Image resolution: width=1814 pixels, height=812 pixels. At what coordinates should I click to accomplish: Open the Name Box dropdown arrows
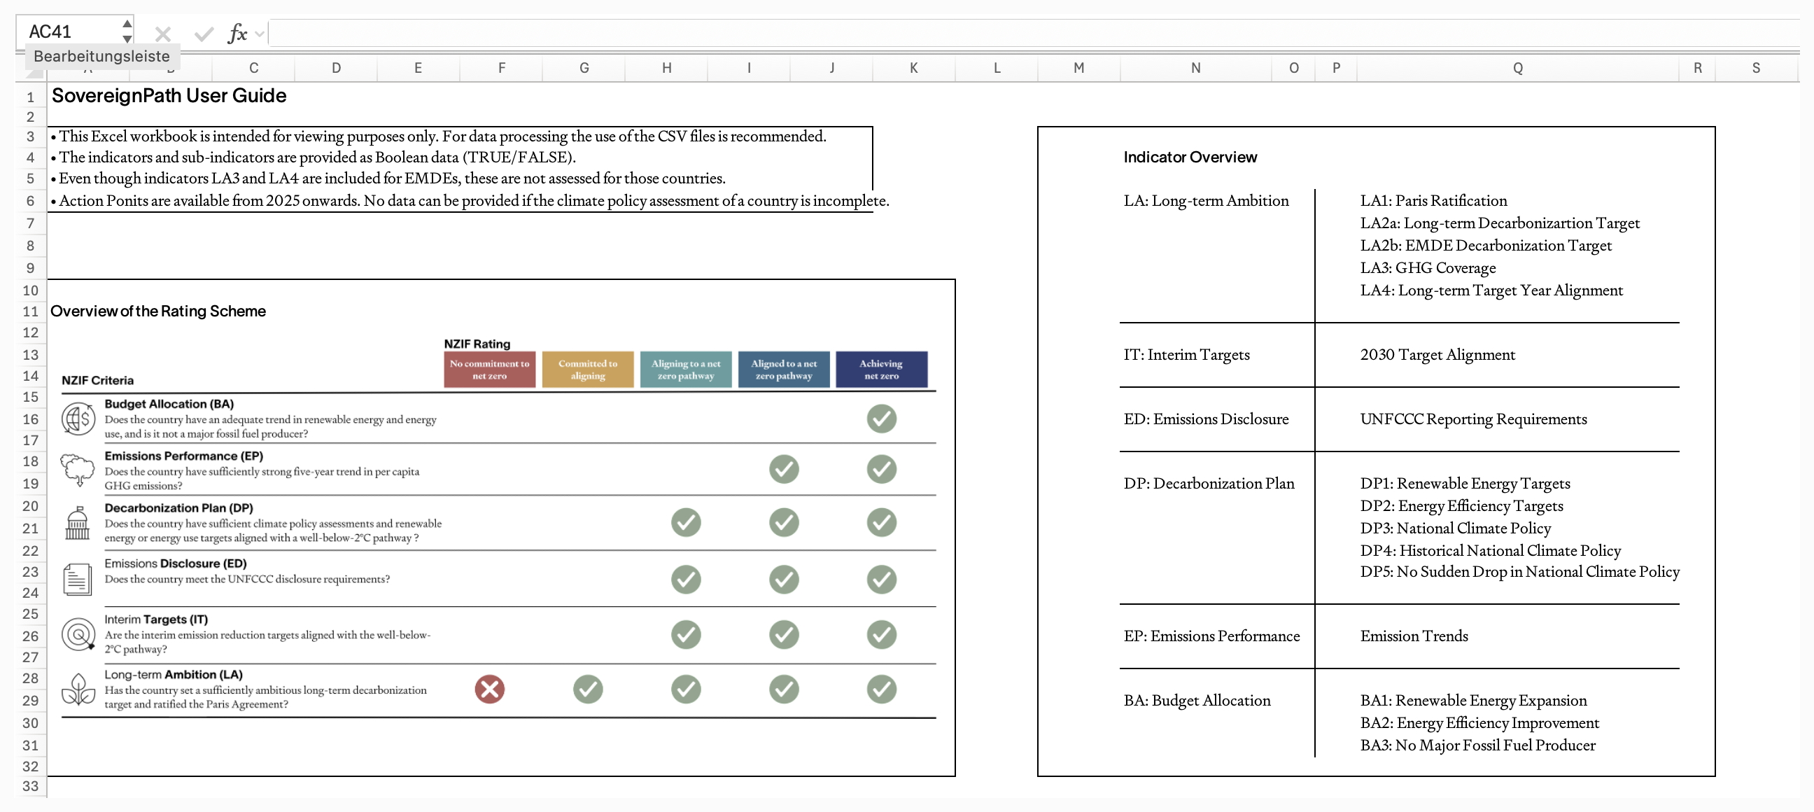(x=127, y=31)
